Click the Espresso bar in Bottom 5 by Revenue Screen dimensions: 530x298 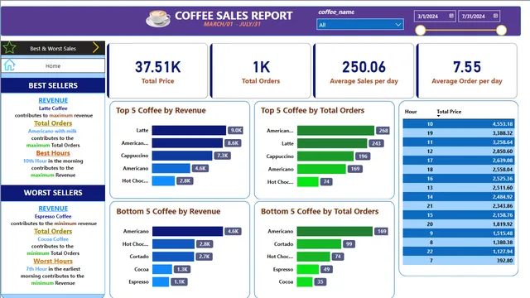pyautogui.click(x=161, y=281)
